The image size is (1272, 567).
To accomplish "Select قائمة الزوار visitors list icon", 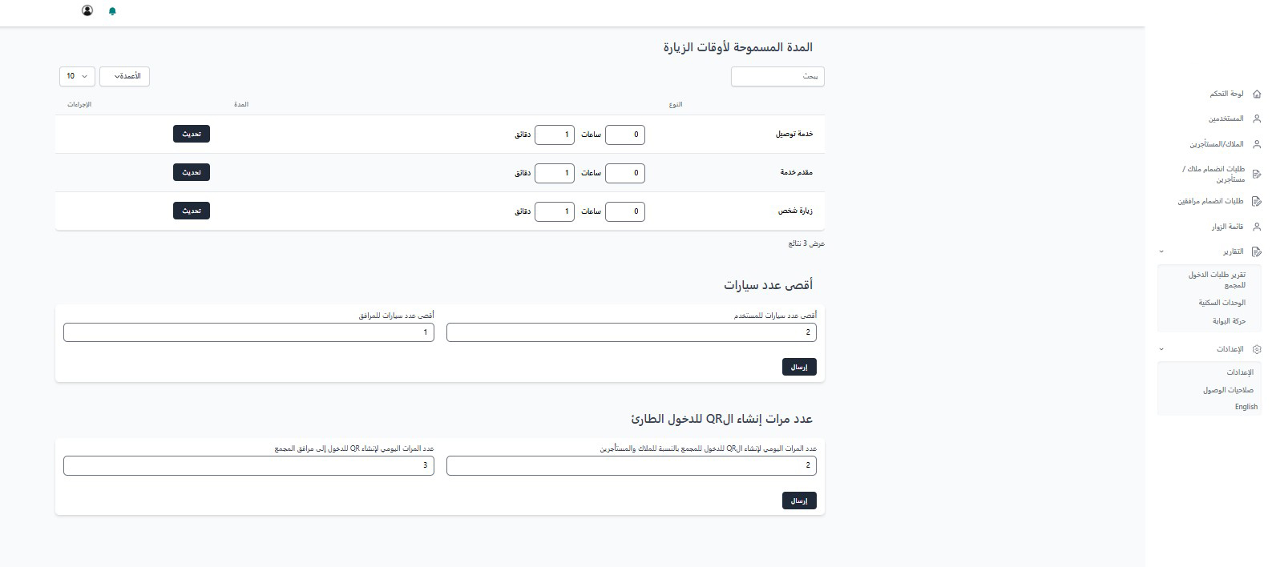I will [x=1257, y=227].
